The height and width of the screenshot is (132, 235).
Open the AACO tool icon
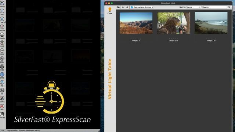click(2, 66)
